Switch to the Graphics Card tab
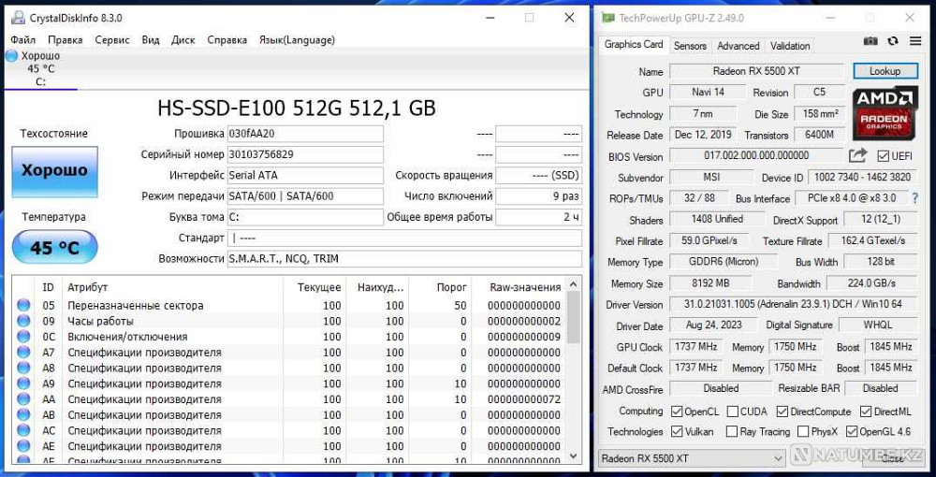The width and height of the screenshot is (936, 477). (634, 45)
